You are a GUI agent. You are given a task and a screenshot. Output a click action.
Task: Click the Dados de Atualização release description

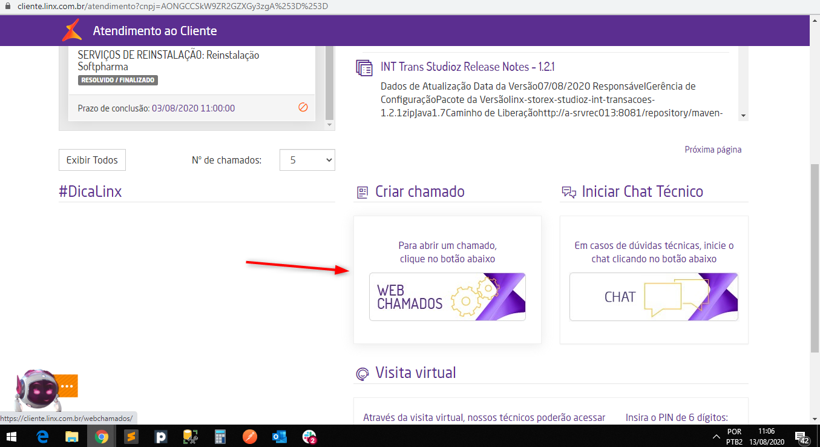551,99
